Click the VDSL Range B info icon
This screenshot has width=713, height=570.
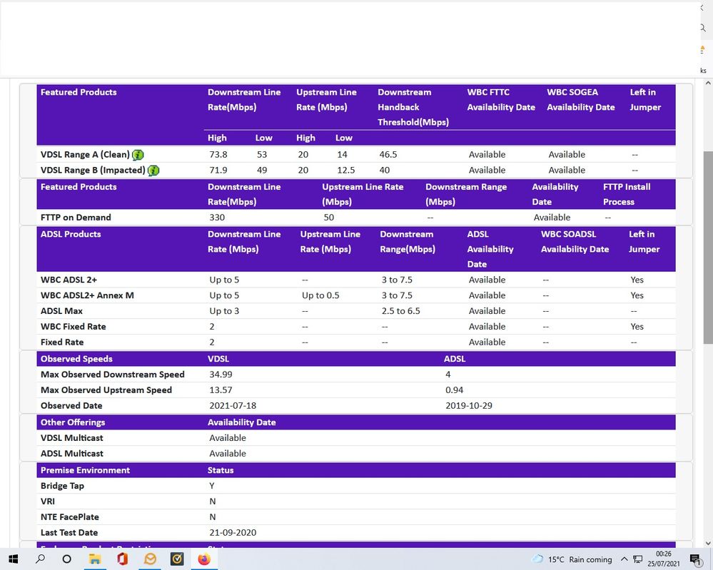153,171
